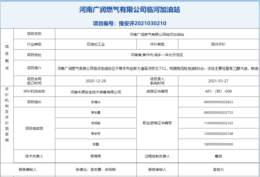Click the 评价机构名称 label
Screen dimensions: 260x177
[34, 91]
